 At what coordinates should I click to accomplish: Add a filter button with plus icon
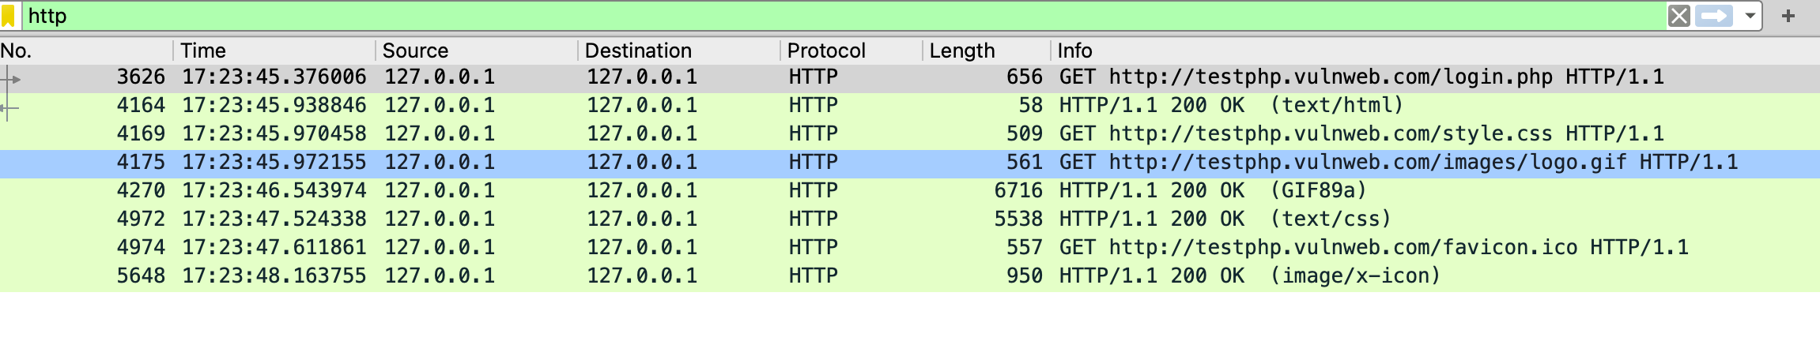(1788, 16)
